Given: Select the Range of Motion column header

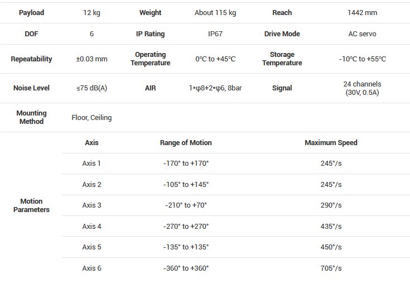Looking at the screenshot, I should point(186,143).
